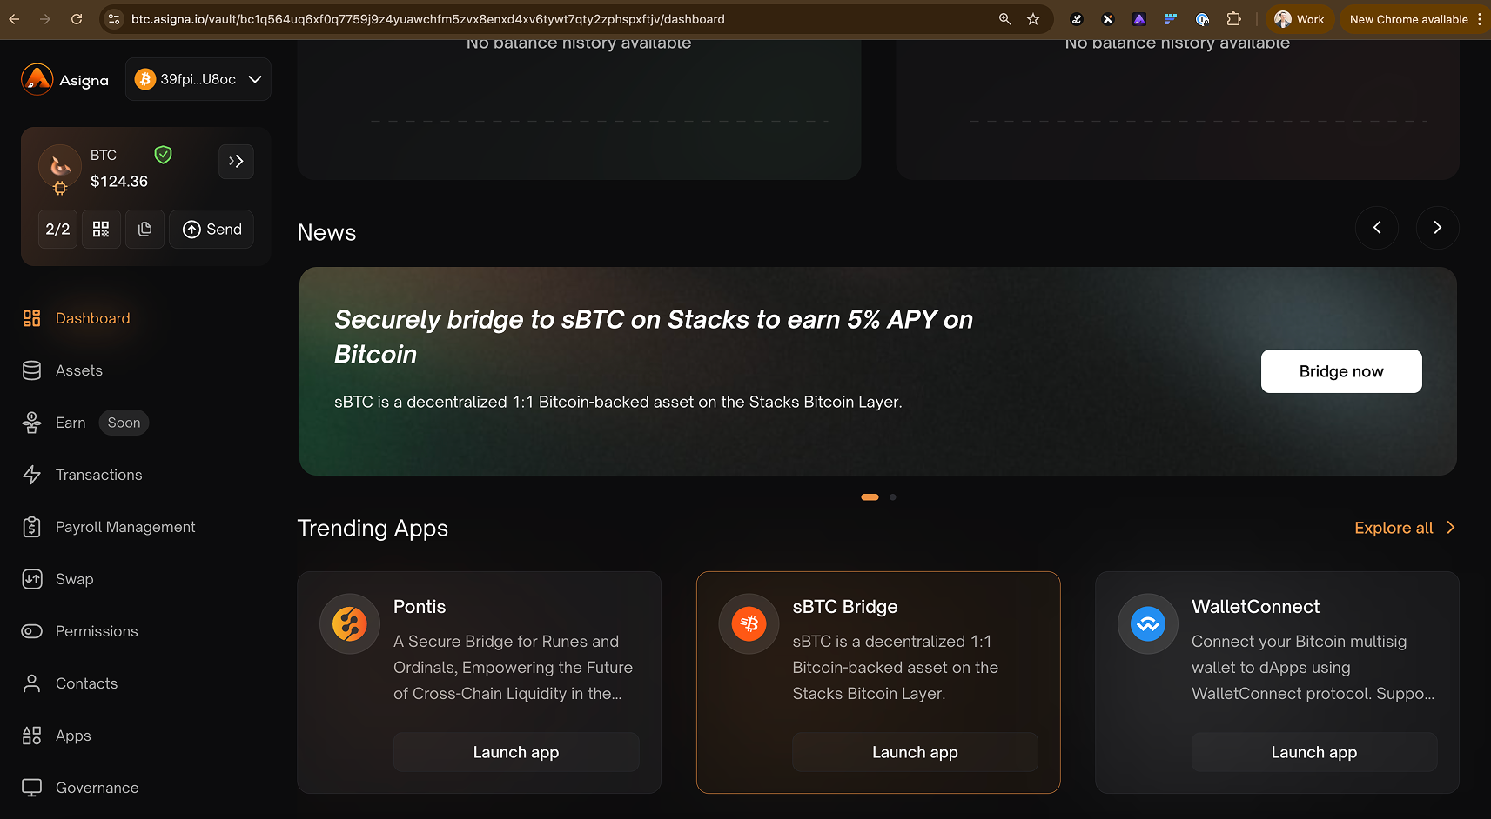
Task: Select the second news carousel dot
Action: point(892,497)
